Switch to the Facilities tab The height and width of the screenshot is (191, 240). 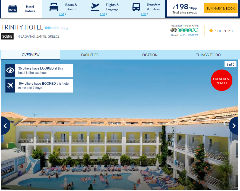point(90,55)
